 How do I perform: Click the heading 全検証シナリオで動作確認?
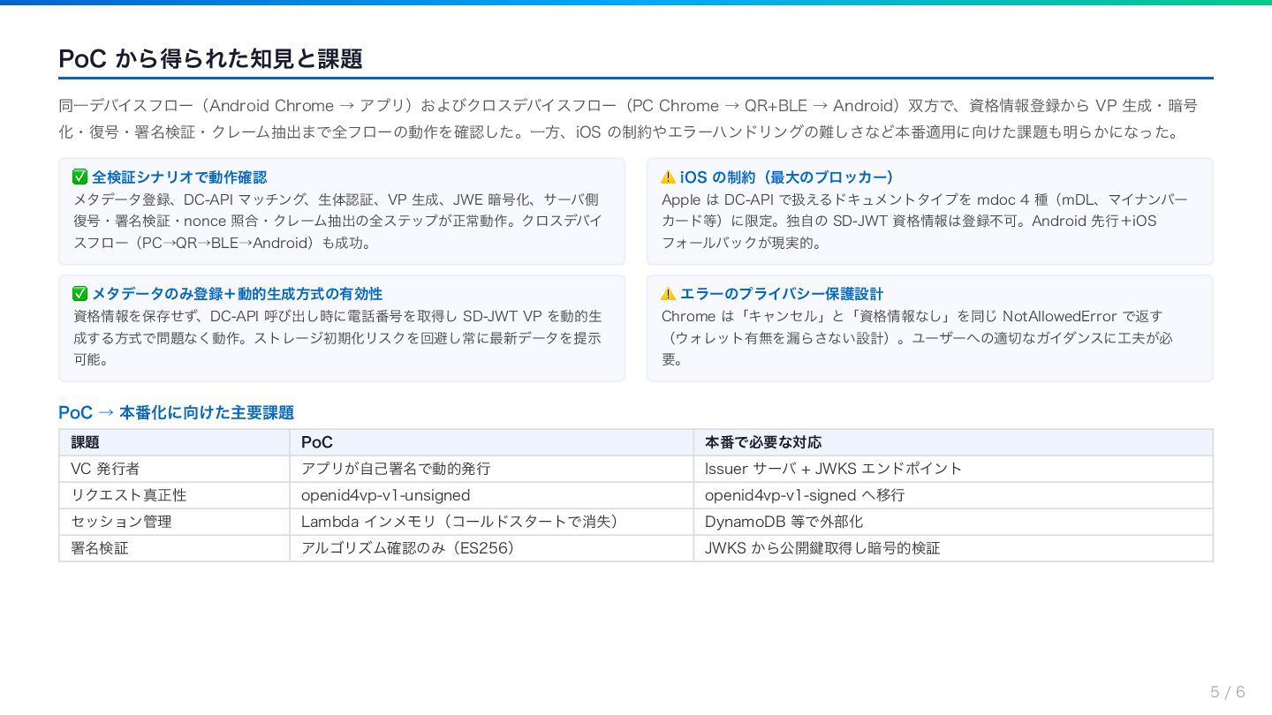pyautogui.click(x=179, y=177)
